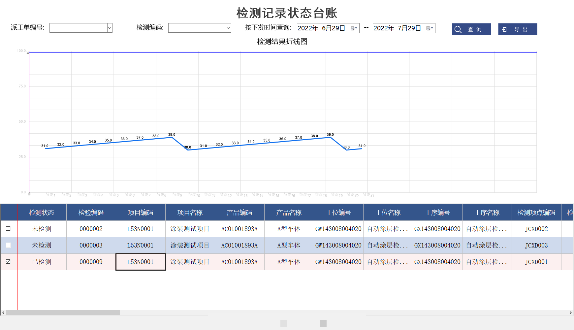The width and height of the screenshot is (574, 330).
Task: Click the highlighted L53N0001 cell in row 0000009
Action: click(141, 262)
